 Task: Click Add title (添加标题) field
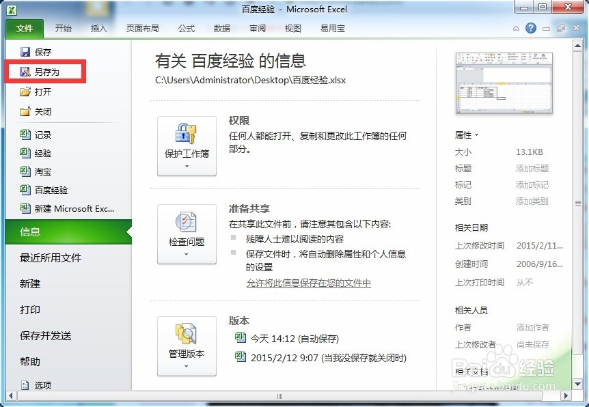(532, 168)
